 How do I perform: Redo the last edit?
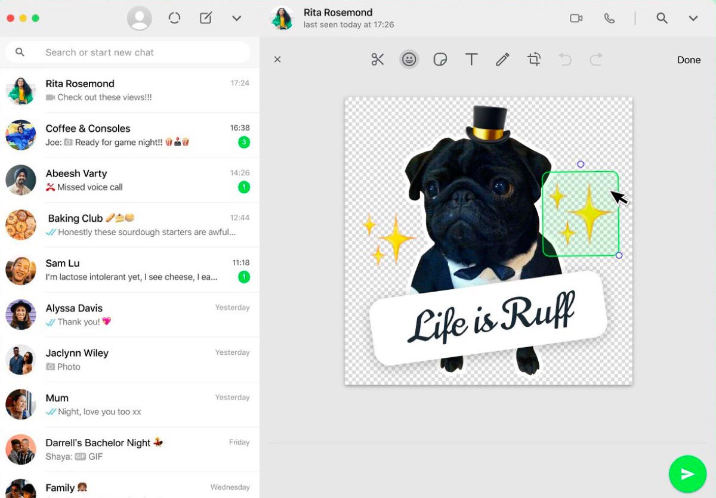[596, 60]
